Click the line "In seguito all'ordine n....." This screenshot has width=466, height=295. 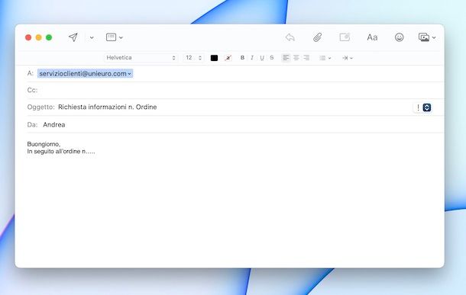[x=61, y=151]
